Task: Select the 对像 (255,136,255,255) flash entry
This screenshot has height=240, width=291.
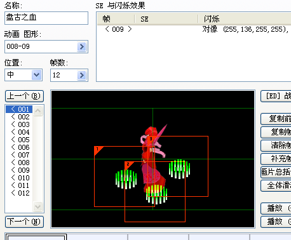Action: coord(245,29)
